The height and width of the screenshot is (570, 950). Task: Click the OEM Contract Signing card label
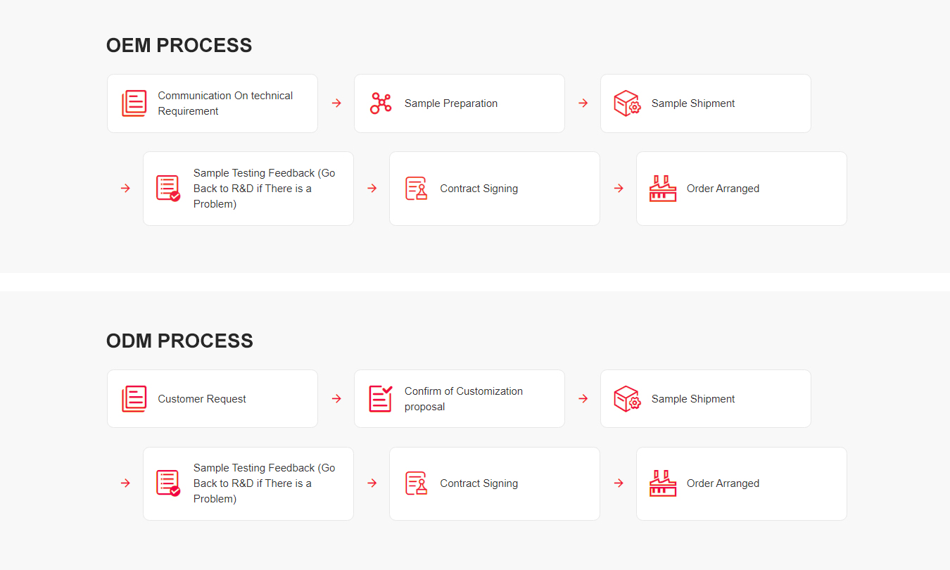[479, 189]
